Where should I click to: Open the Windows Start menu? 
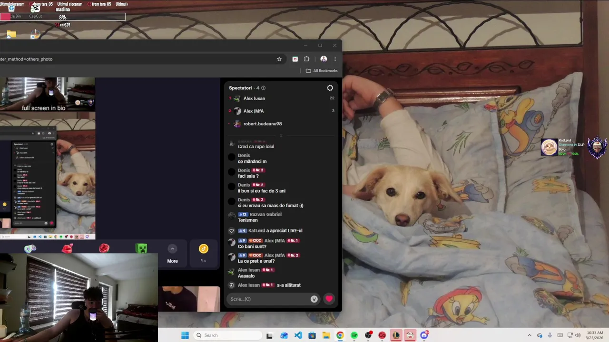(x=185, y=335)
